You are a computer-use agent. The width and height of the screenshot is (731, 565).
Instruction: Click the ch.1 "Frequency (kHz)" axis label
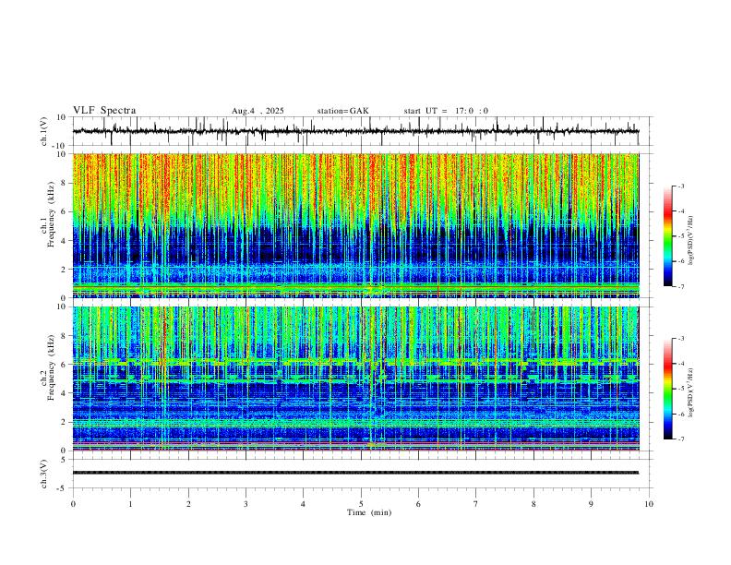tap(52, 214)
